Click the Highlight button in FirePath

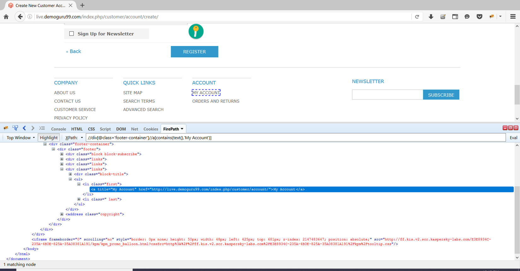(x=49, y=138)
